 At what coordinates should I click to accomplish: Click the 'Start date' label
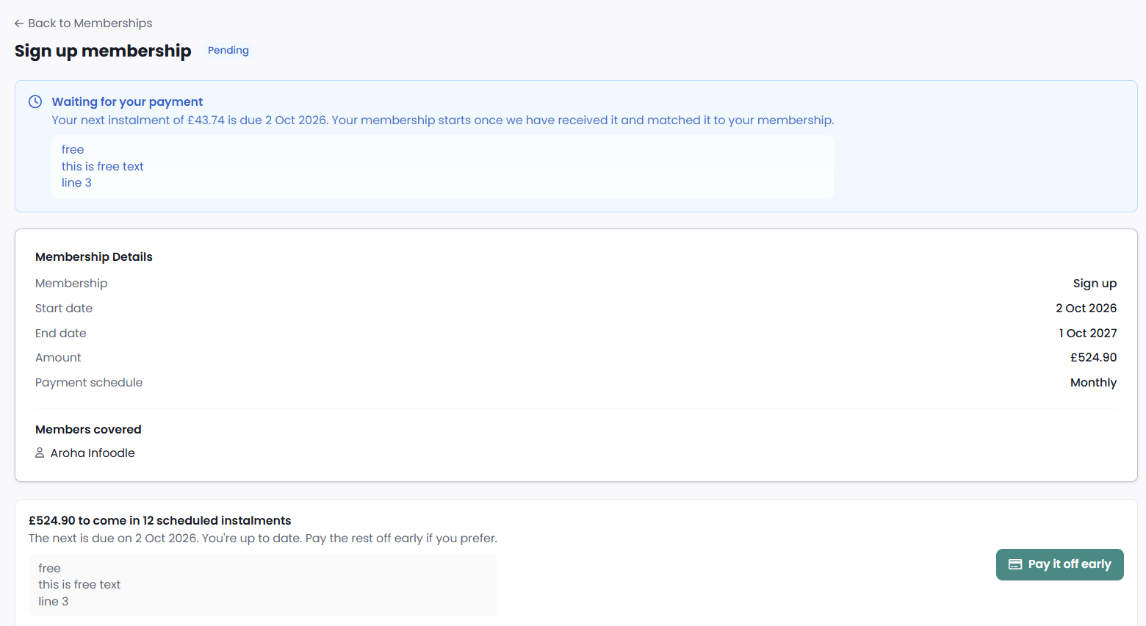(x=64, y=308)
